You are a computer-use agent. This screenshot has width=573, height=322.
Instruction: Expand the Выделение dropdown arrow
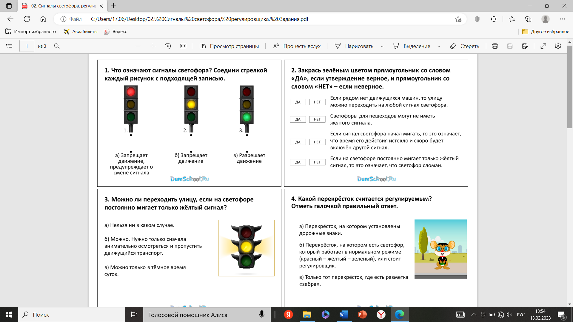point(439,46)
